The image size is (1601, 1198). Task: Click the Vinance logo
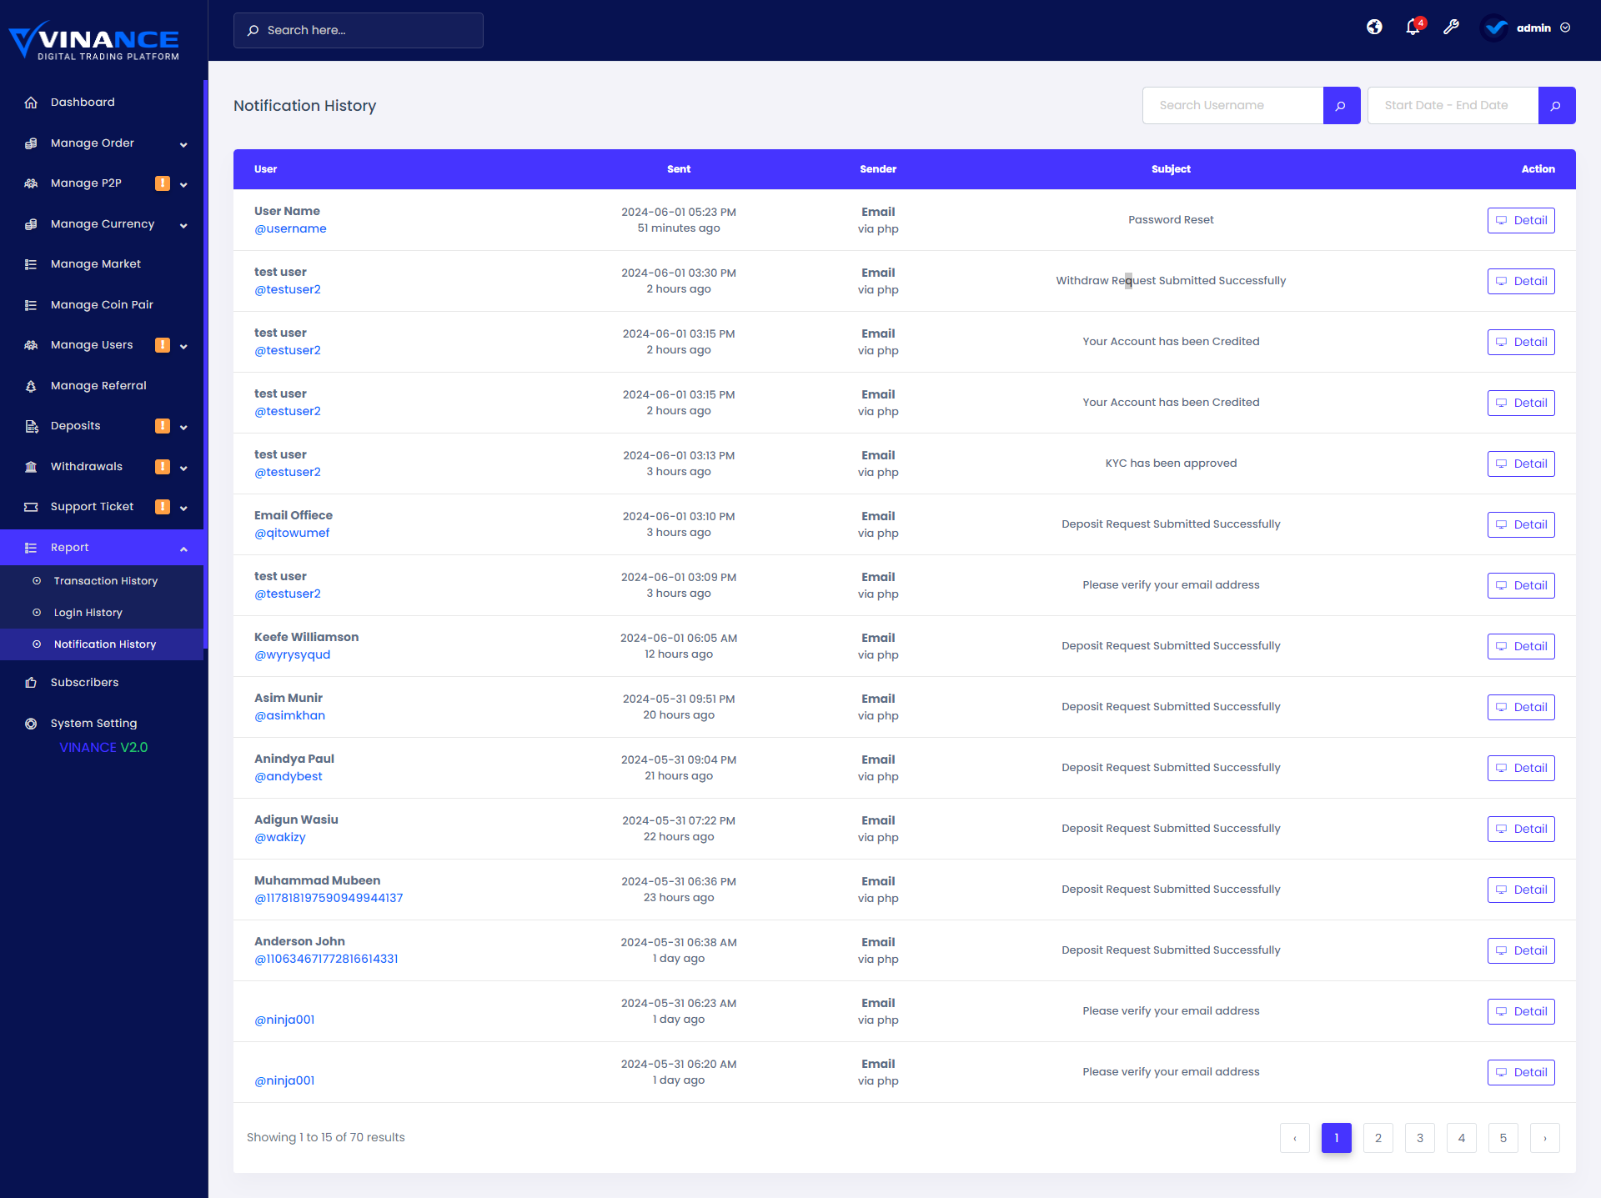[94, 41]
